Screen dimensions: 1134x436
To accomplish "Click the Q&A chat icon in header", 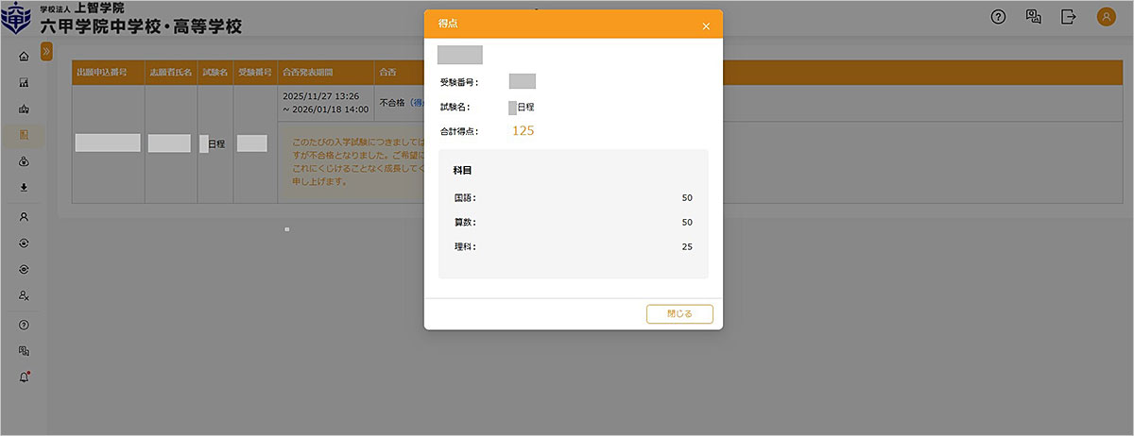I will pyautogui.click(x=1033, y=17).
